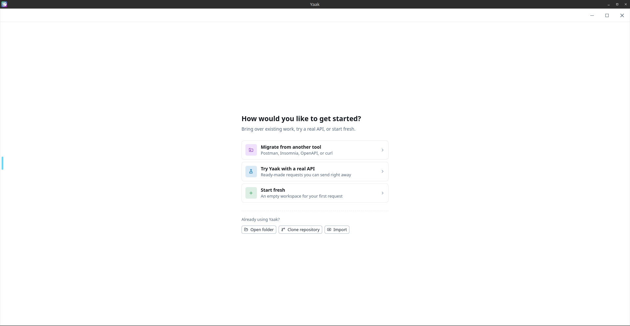Expand the Try Yaak real API chevron
630x326 pixels.
coord(382,171)
